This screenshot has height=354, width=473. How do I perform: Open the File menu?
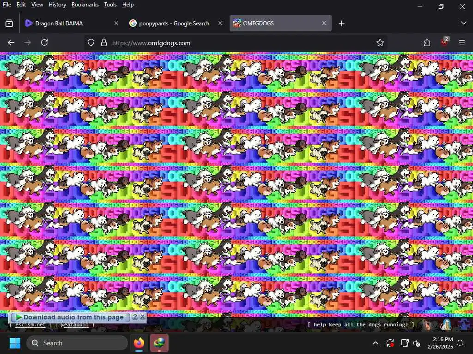tap(6, 5)
